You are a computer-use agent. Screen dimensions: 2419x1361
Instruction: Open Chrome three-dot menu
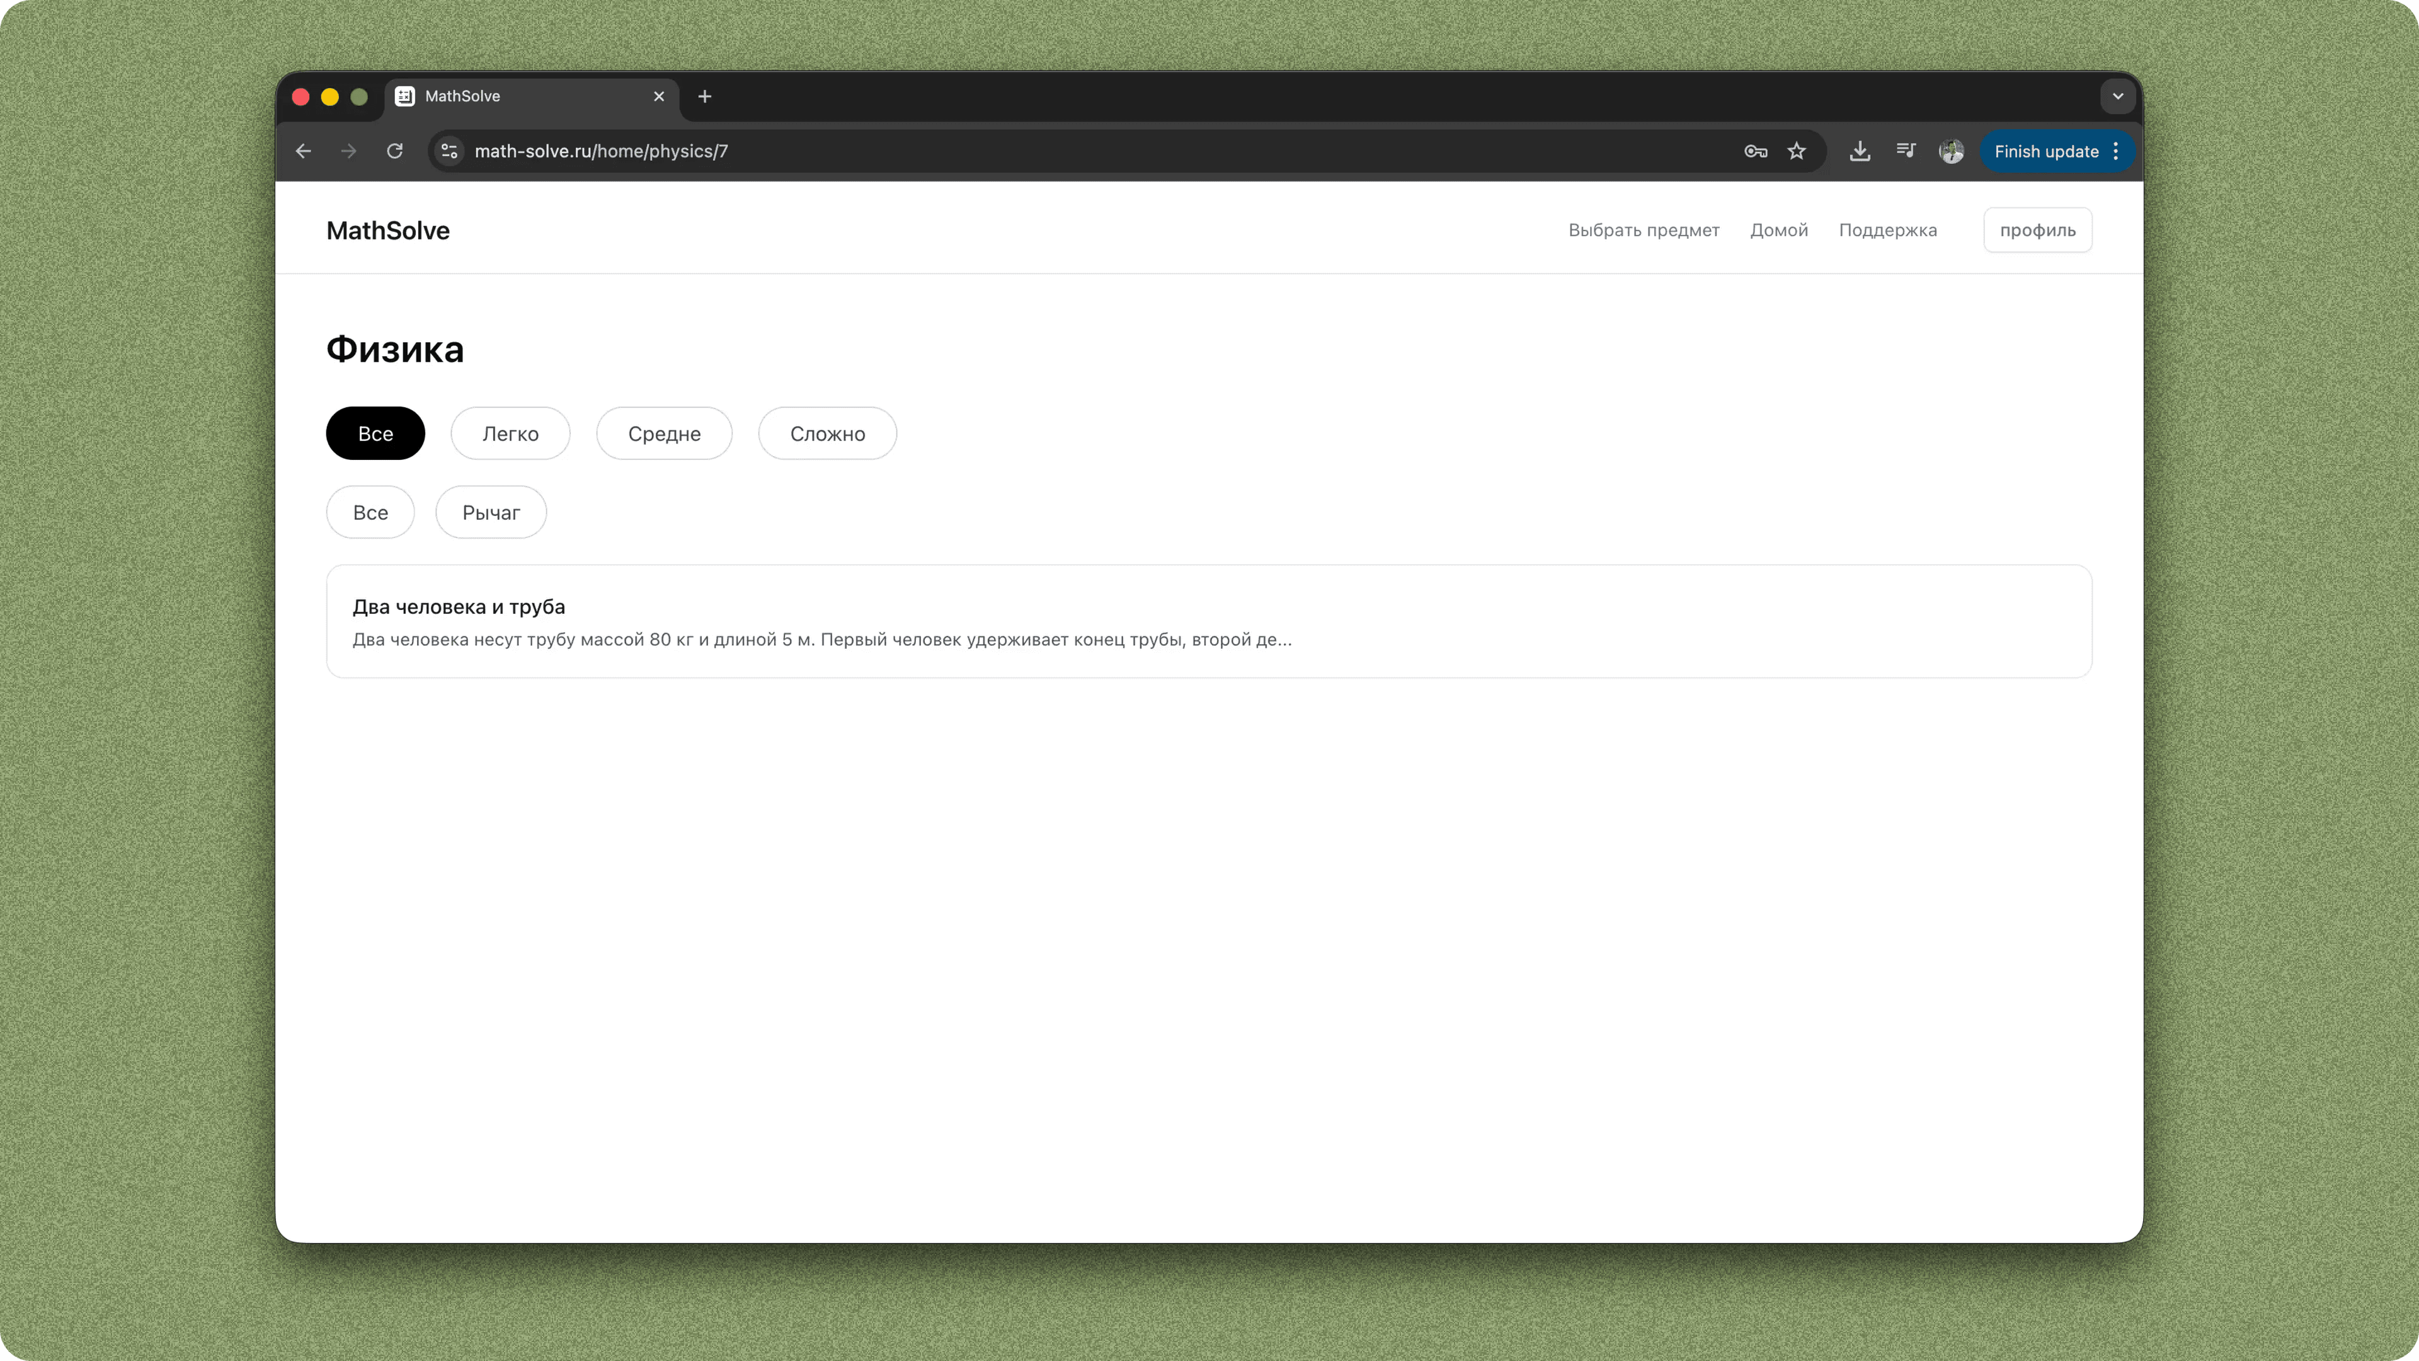pos(2116,151)
